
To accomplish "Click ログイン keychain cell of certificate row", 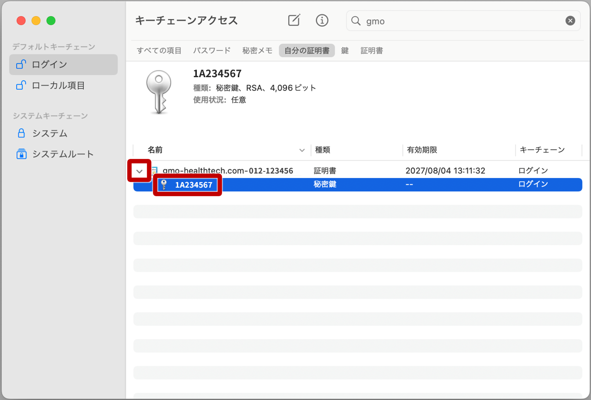I will pyautogui.click(x=533, y=170).
